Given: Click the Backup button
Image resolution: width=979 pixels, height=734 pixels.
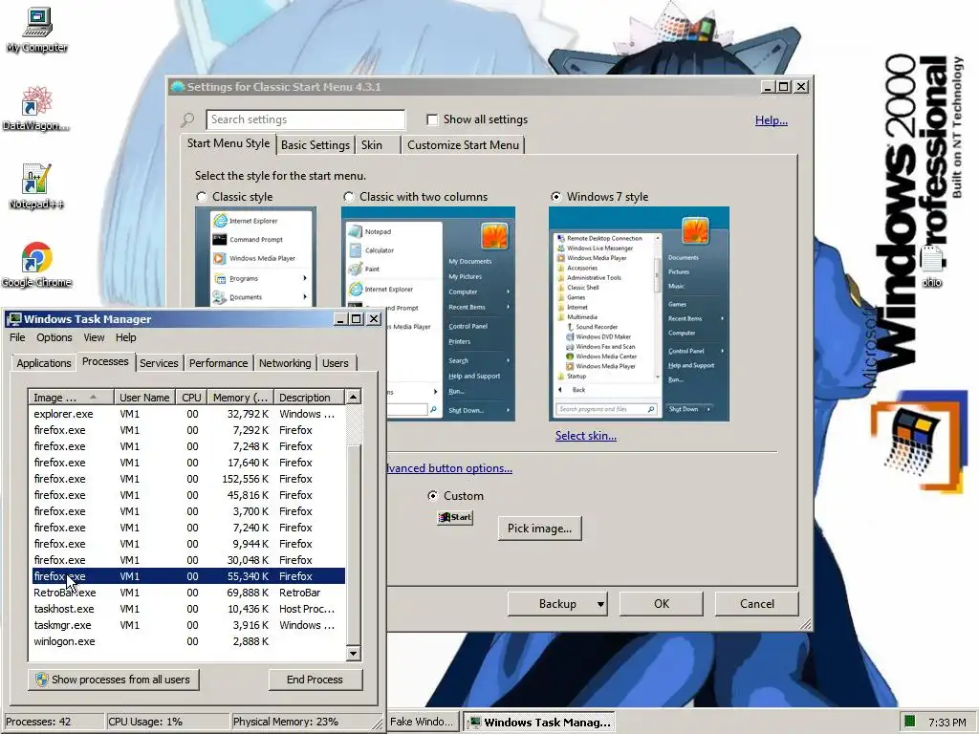Looking at the screenshot, I should 557,604.
